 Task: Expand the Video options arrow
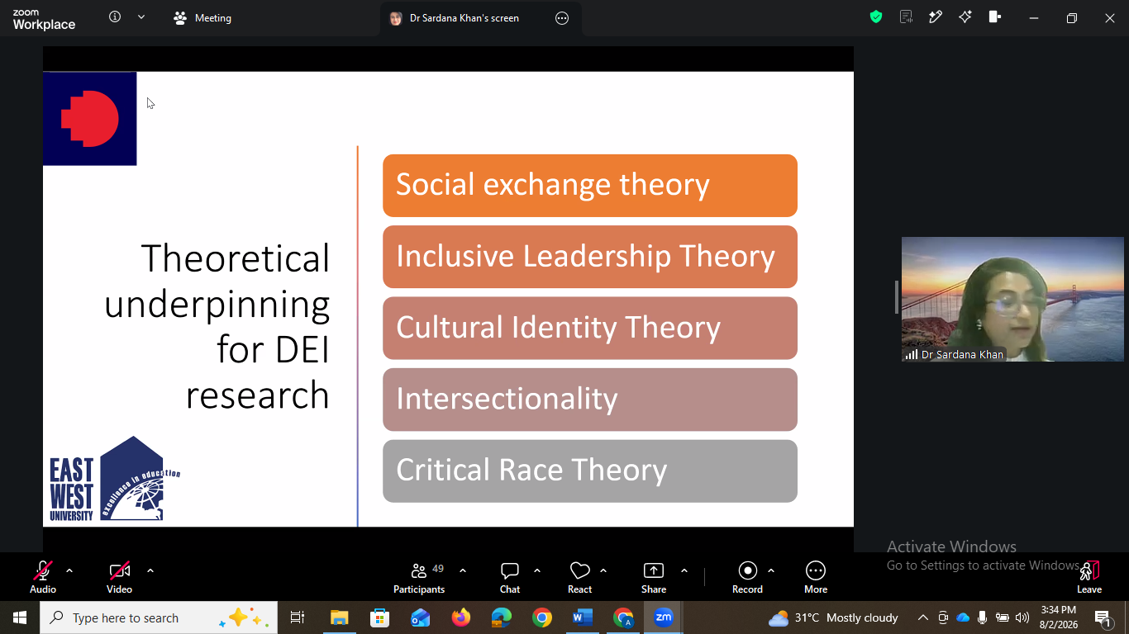pos(150,570)
